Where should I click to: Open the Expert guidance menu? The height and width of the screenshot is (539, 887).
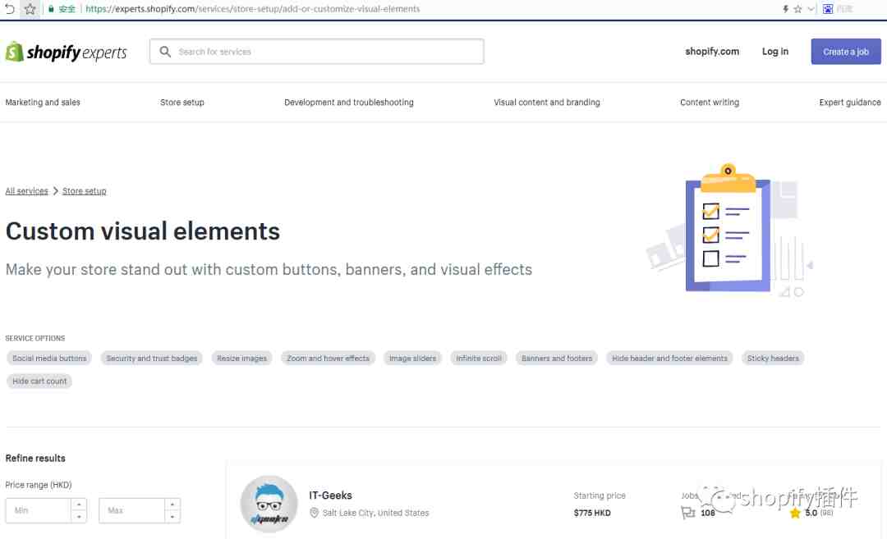pyautogui.click(x=850, y=103)
